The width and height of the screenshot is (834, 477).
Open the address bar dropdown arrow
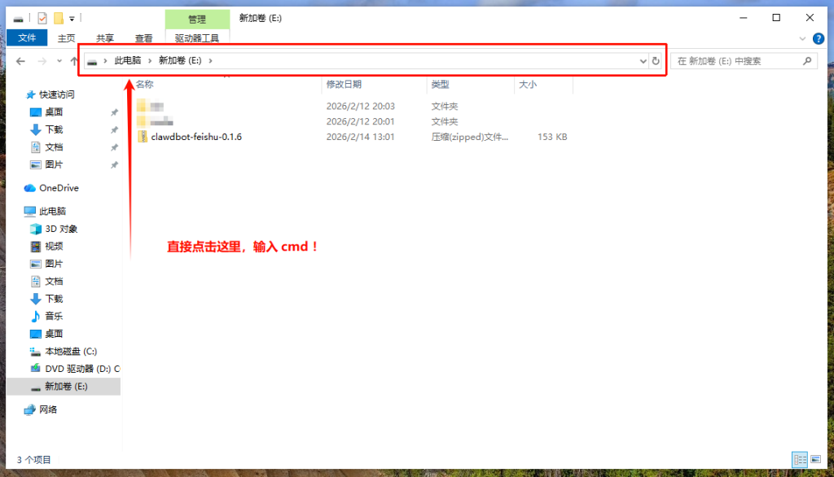(643, 60)
